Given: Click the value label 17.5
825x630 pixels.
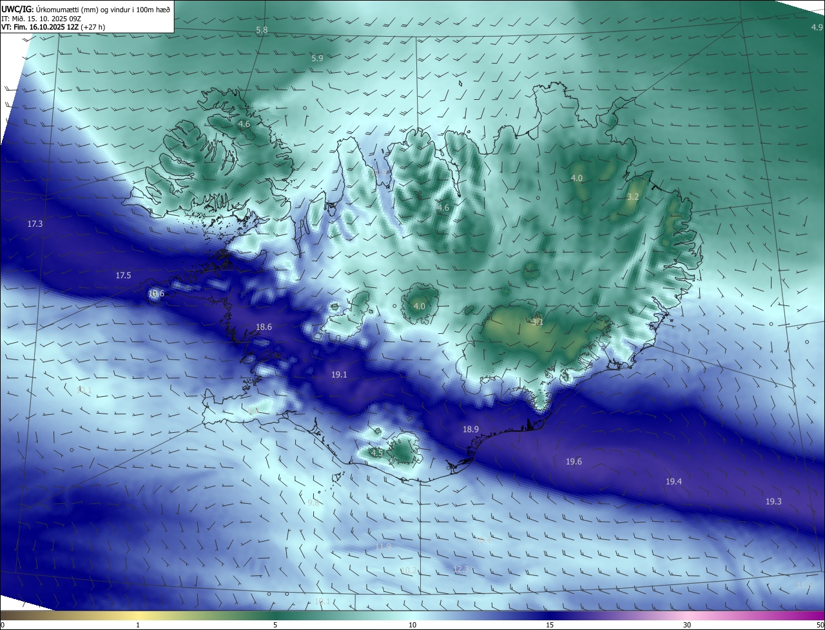Looking at the screenshot, I should (123, 275).
